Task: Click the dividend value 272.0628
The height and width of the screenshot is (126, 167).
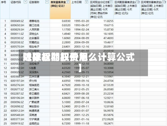Action: coord(108,119)
